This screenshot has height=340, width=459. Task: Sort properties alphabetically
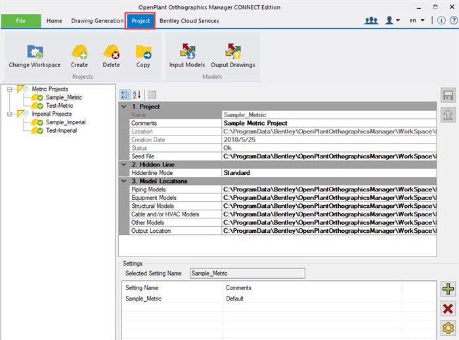(137, 95)
